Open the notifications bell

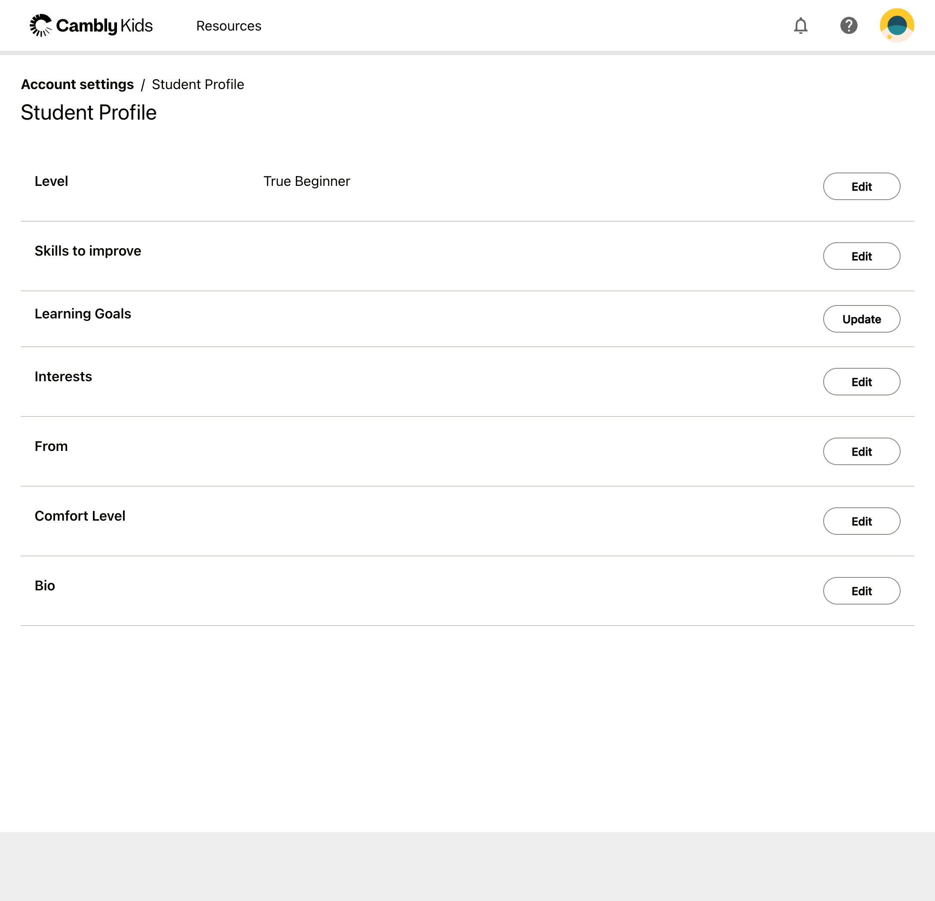pyautogui.click(x=800, y=26)
